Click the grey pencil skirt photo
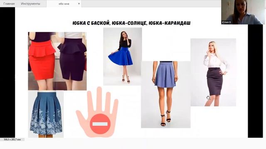This screenshot has width=266, height=149. click(x=213, y=72)
